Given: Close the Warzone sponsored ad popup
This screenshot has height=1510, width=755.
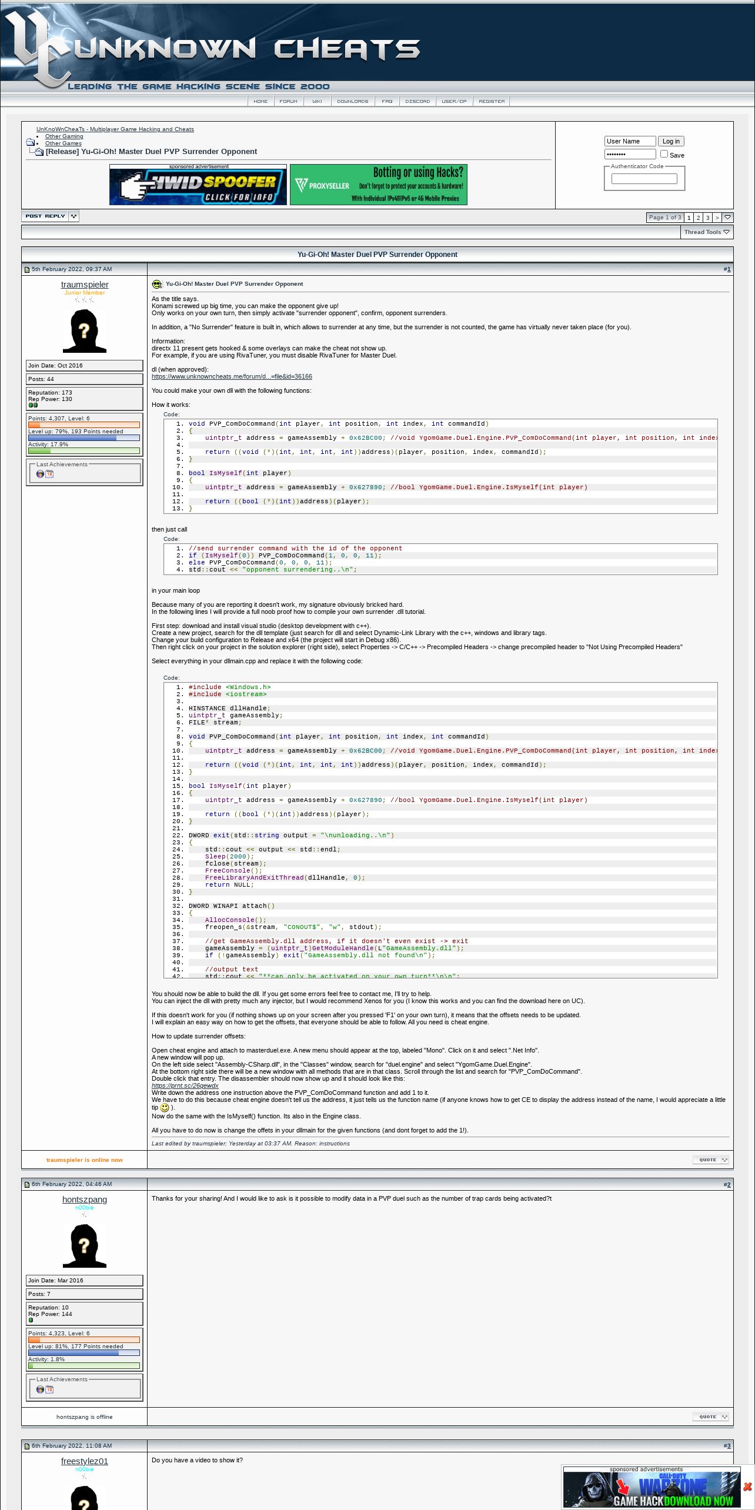Looking at the screenshot, I should (x=747, y=1486).
